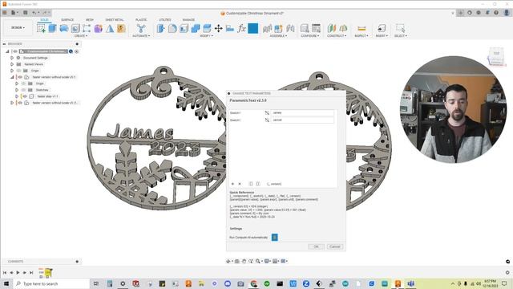Click the blue ParametricText add-in icon
The image size is (513, 289).
pyautogui.click(x=253, y=29)
